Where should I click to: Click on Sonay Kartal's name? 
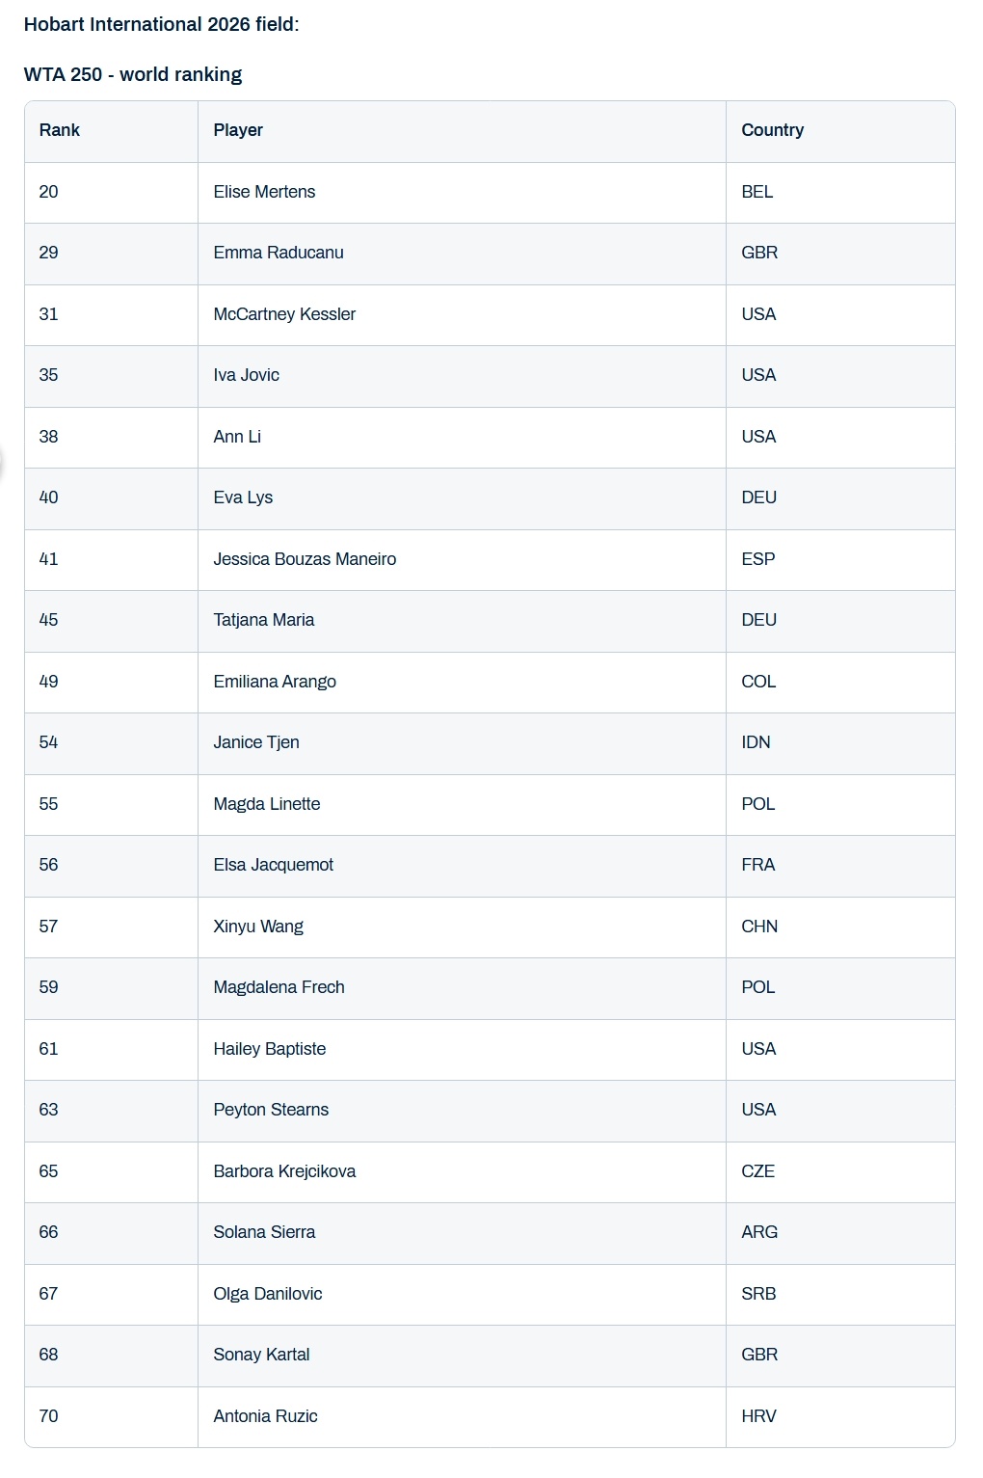pyautogui.click(x=261, y=1355)
